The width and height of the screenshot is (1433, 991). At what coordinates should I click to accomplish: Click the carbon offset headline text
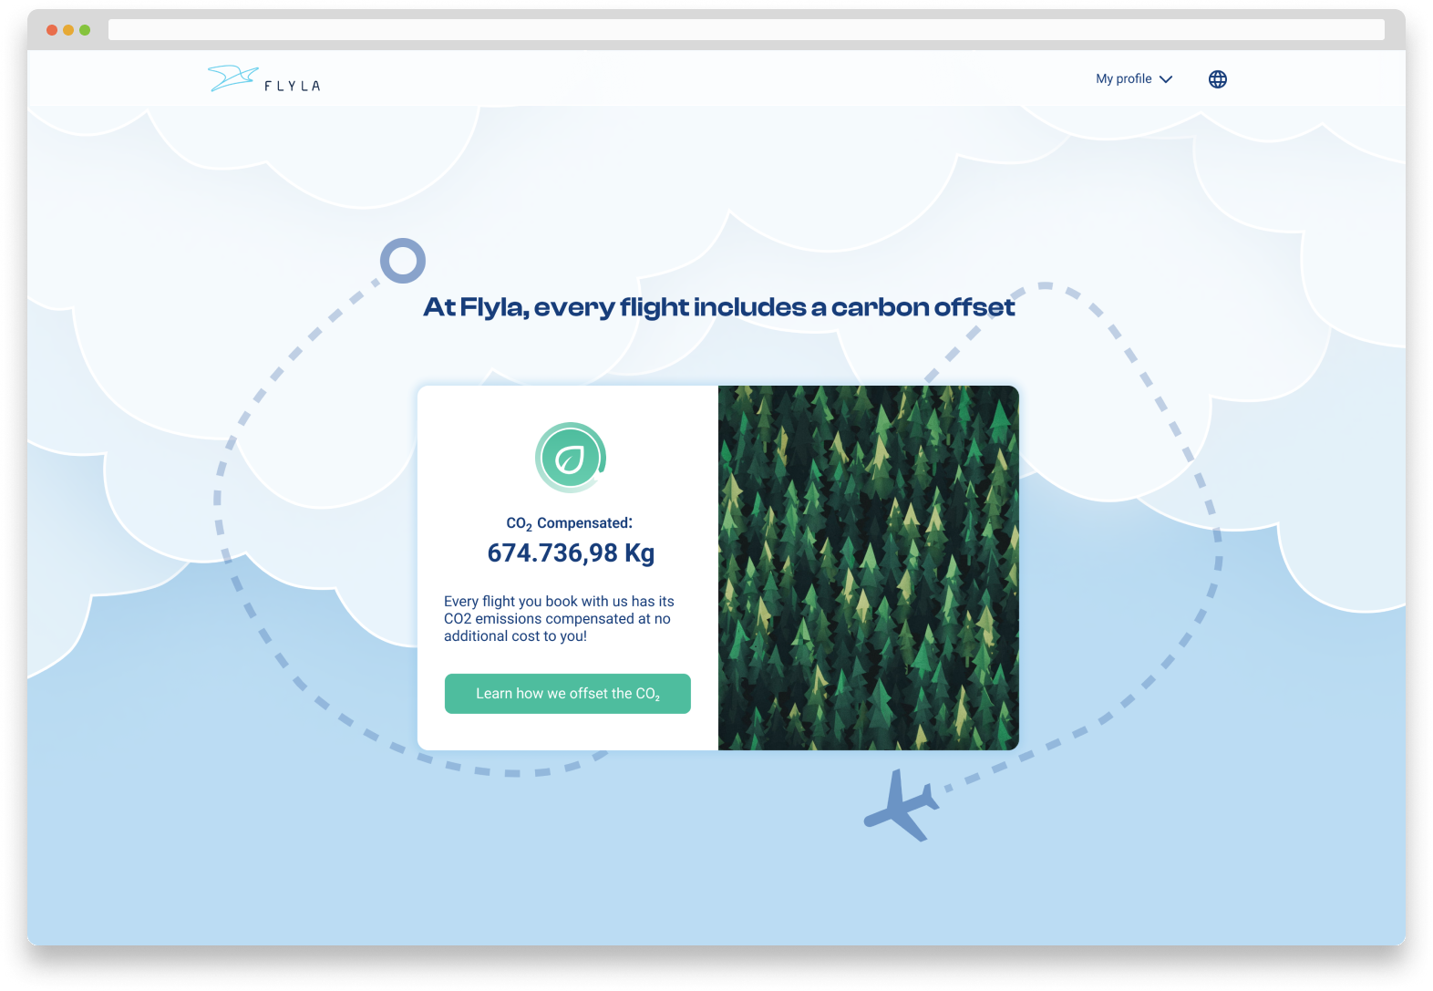718,307
